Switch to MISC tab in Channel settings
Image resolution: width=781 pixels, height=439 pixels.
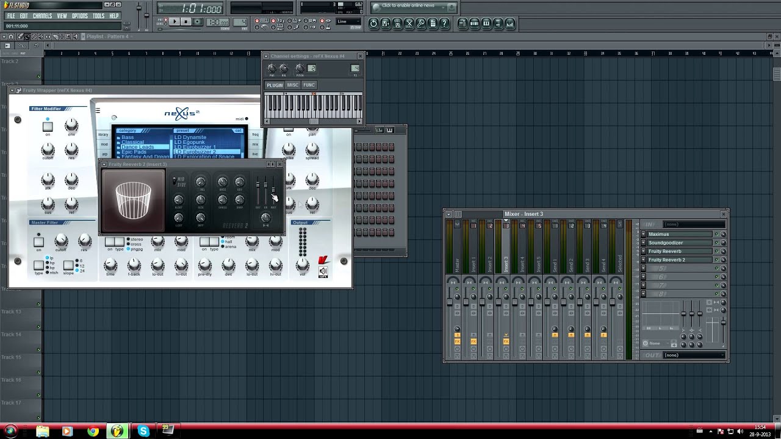coord(293,85)
